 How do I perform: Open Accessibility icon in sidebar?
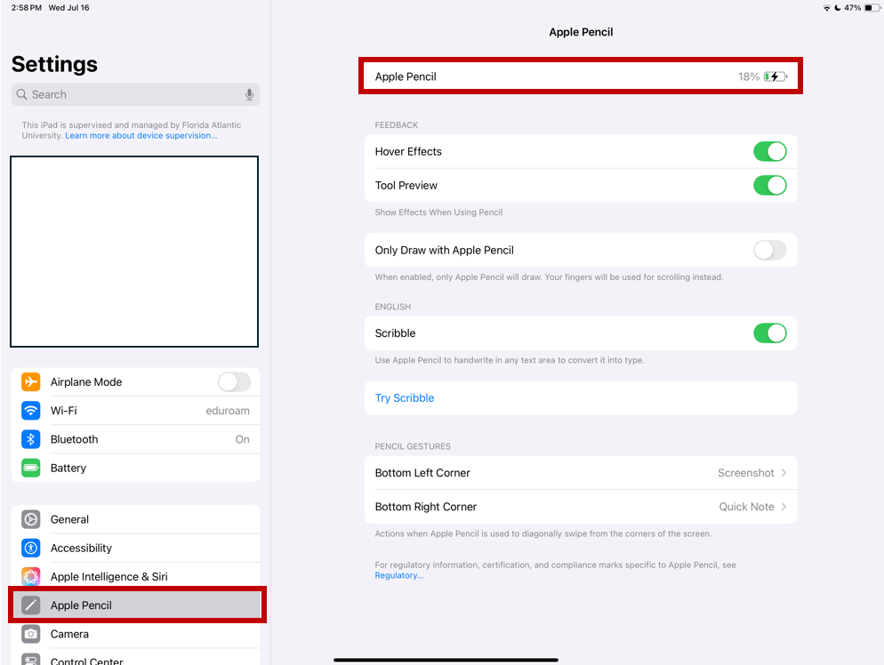click(x=31, y=548)
